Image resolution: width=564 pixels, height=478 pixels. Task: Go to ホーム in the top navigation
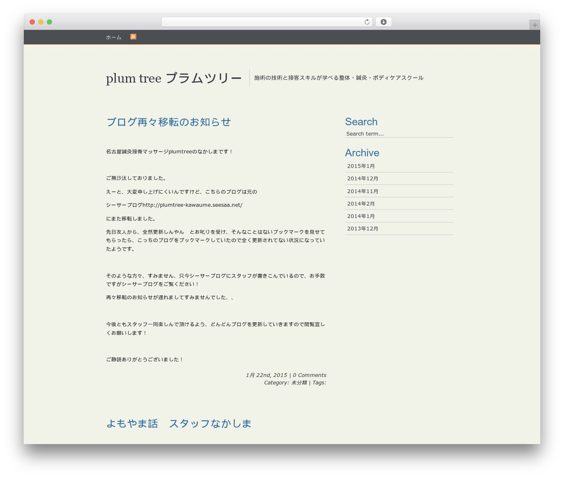point(113,37)
